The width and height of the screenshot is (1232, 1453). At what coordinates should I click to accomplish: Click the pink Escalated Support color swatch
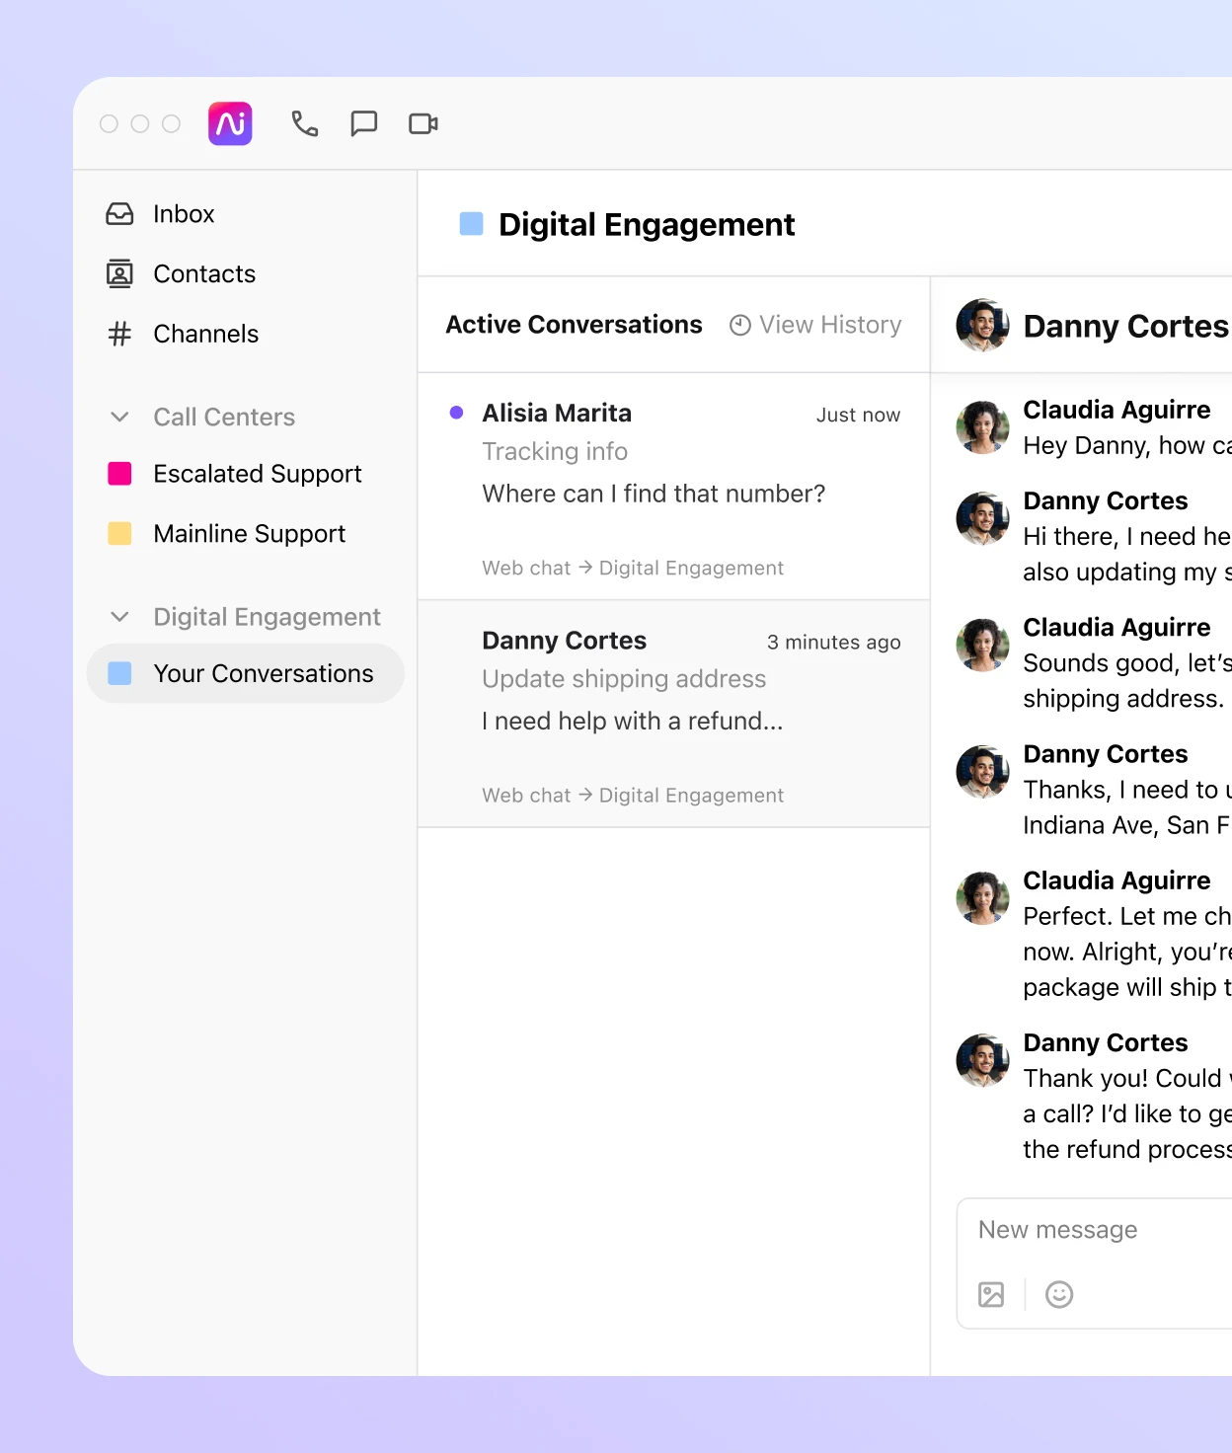tap(119, 473)
